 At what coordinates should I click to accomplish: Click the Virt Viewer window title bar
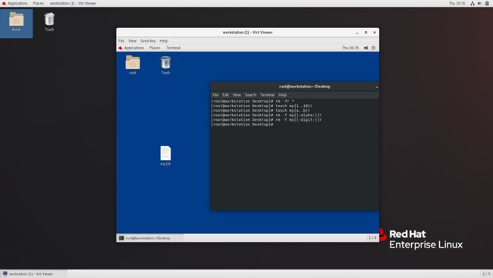[247, 33]
